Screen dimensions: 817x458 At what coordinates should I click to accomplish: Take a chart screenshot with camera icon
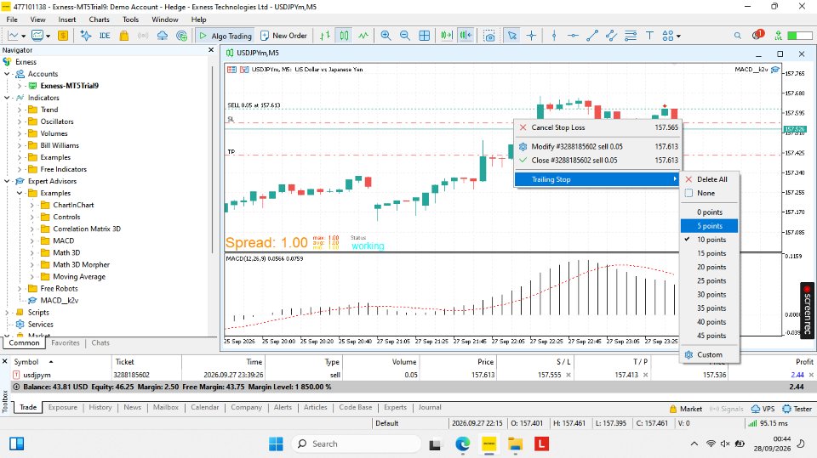pos(488,36)
